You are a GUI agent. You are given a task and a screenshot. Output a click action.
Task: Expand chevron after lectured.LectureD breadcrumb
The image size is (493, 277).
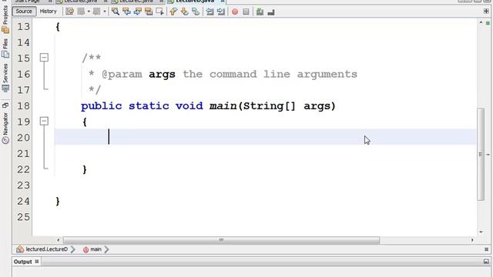[73, 249]
